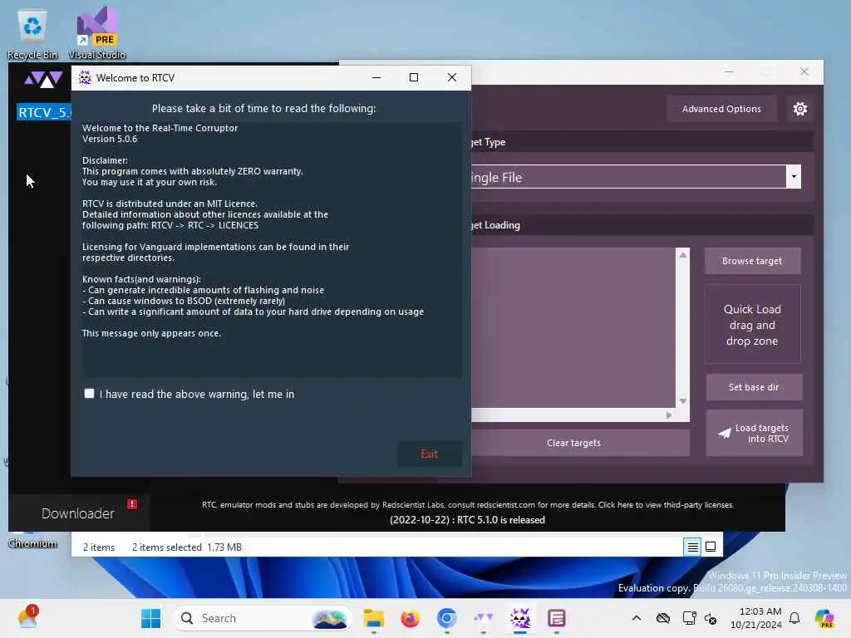The height and width of the screenshot is (638, 851).
Task: Open the red notepad app taskbar icon
Action: click(x=557, y=618)
